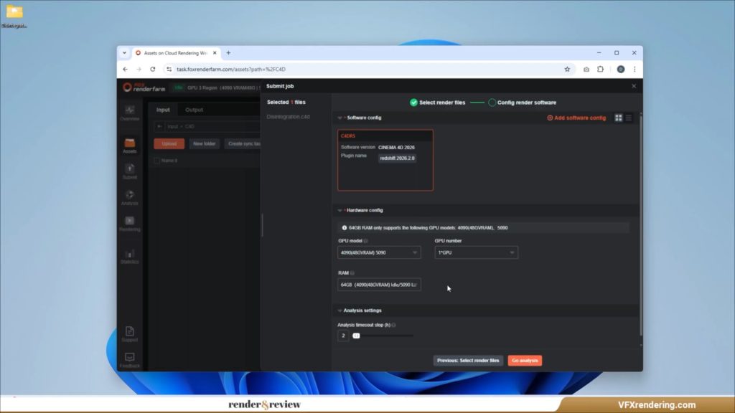735x413 pixels.
Task: Toggle the Config render software step circle
Action: (492, 103)
